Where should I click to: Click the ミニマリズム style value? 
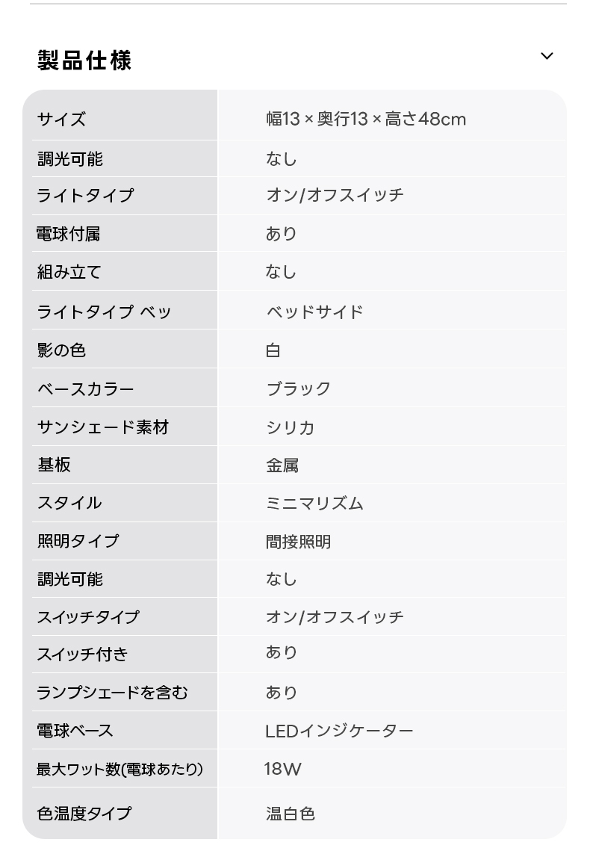314,504
